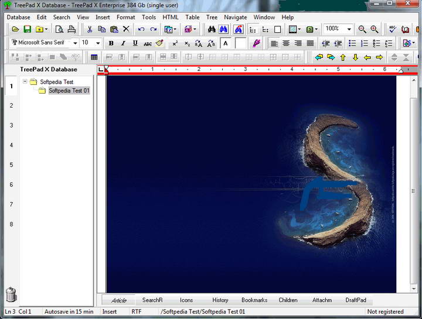Run the spell checker
Viewport: 422px width, 319px height.
coord(393,29)
